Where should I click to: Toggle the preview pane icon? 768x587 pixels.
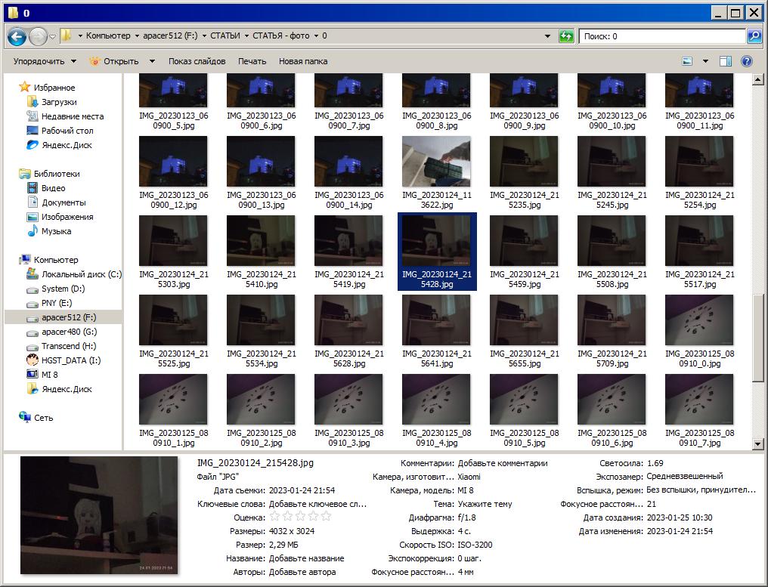tap(726, 61)
